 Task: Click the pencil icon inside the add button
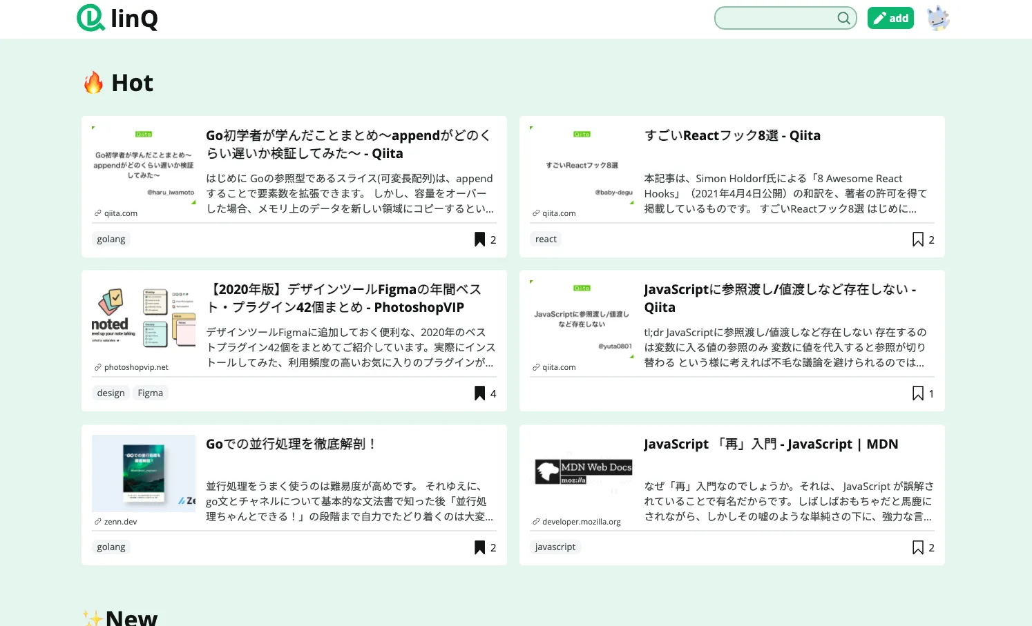click(x=879, y=18)
